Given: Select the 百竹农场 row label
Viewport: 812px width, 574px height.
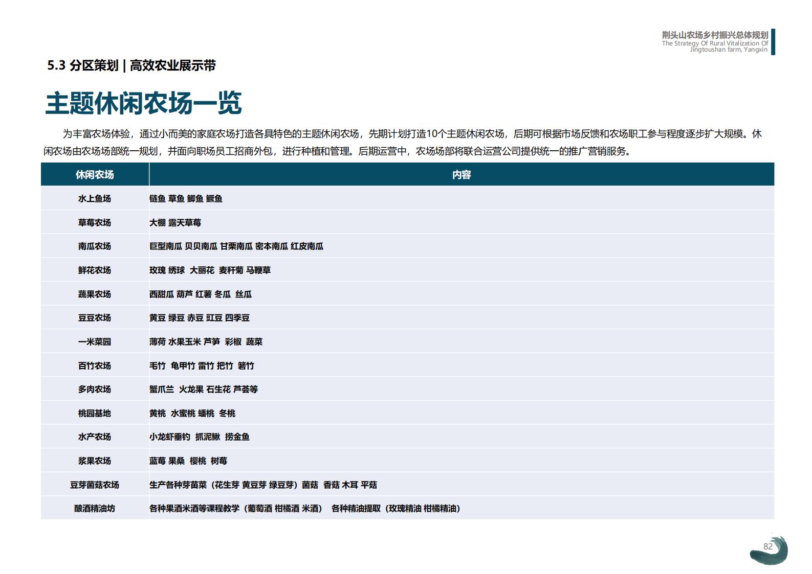Looking at the screenshot, I should (95, 365).
